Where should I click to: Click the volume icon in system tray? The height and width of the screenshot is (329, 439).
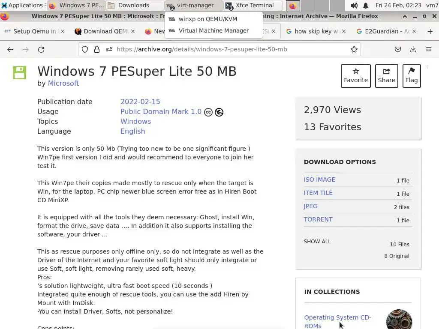354,6
